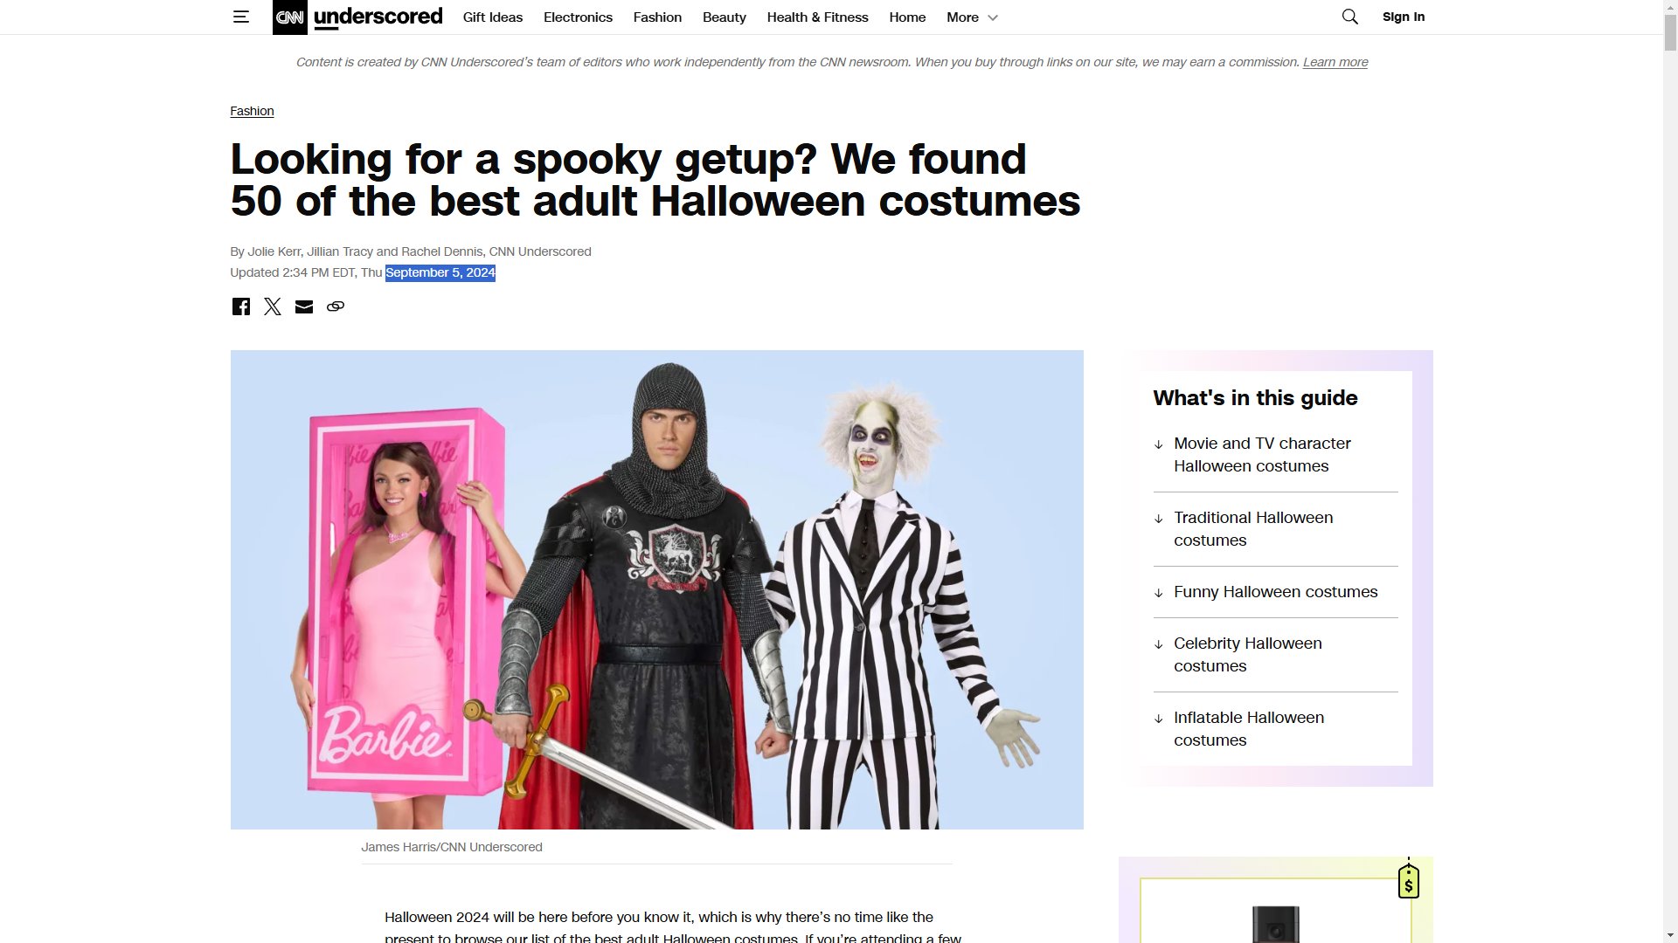The height and width of the screenshot is (943, 1678).
Task: Click the Halloween costumes hero image
Action: [656, 589]
